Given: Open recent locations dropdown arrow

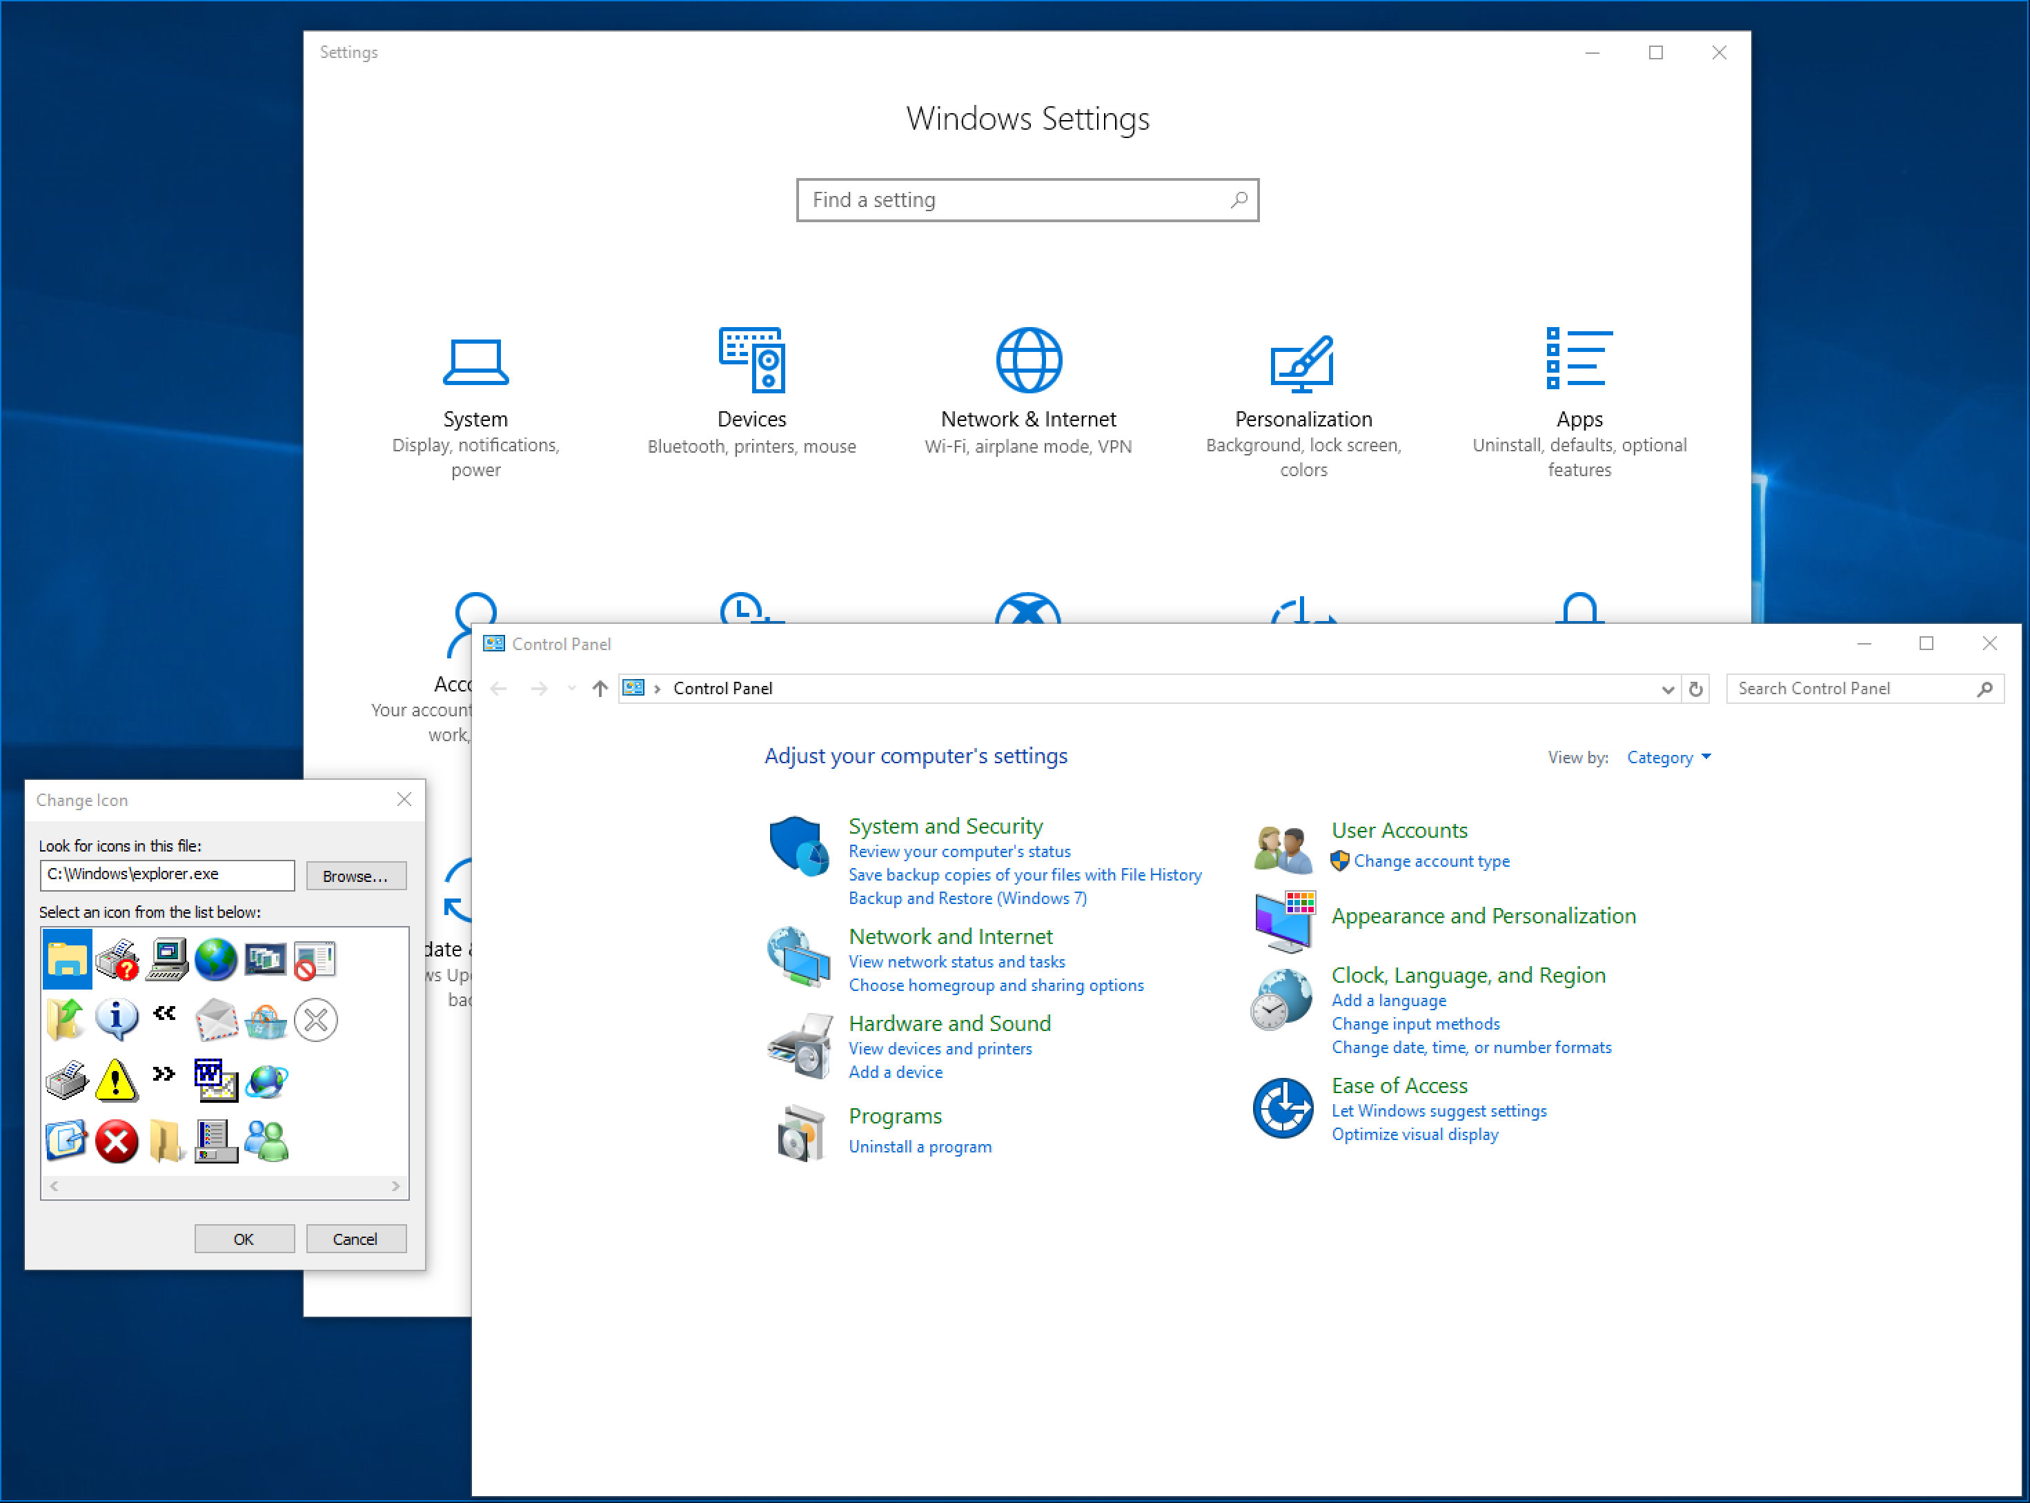Looking at the screenshot, I should 571,689.
